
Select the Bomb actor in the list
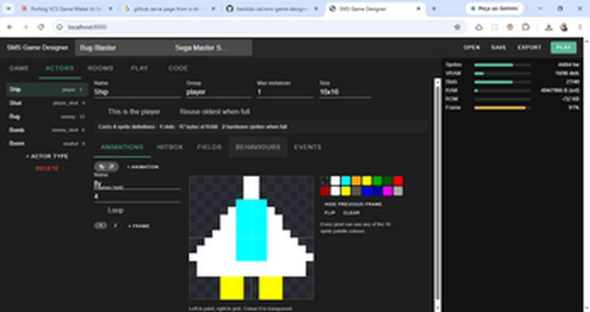click(x=47, y=130)
